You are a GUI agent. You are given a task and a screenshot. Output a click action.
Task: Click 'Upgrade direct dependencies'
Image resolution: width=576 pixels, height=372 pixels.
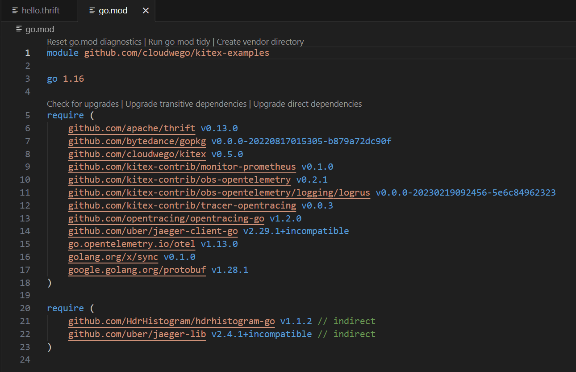[307, 104]
